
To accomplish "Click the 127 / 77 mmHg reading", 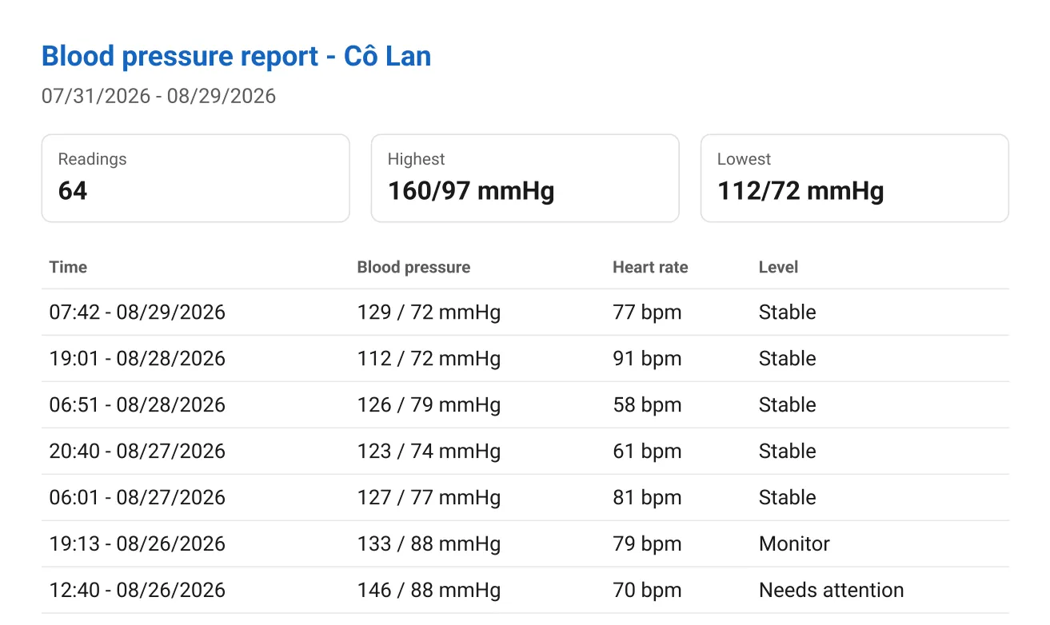I will click(429, 498).
